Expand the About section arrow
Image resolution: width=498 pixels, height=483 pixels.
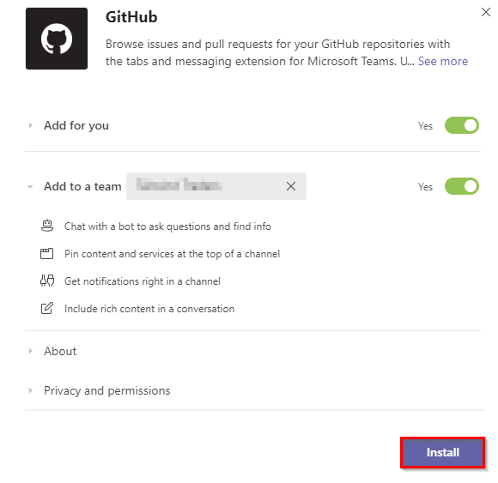click(x=31, y=351)
